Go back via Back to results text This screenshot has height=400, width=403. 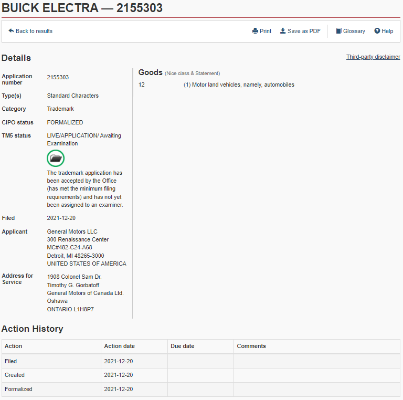point(34,31)
